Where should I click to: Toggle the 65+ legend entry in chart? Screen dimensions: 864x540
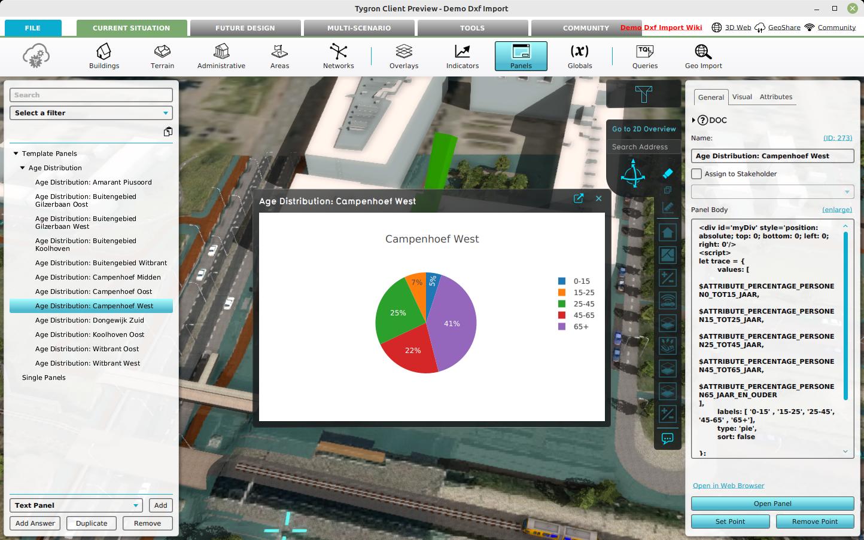pos(574,327)
